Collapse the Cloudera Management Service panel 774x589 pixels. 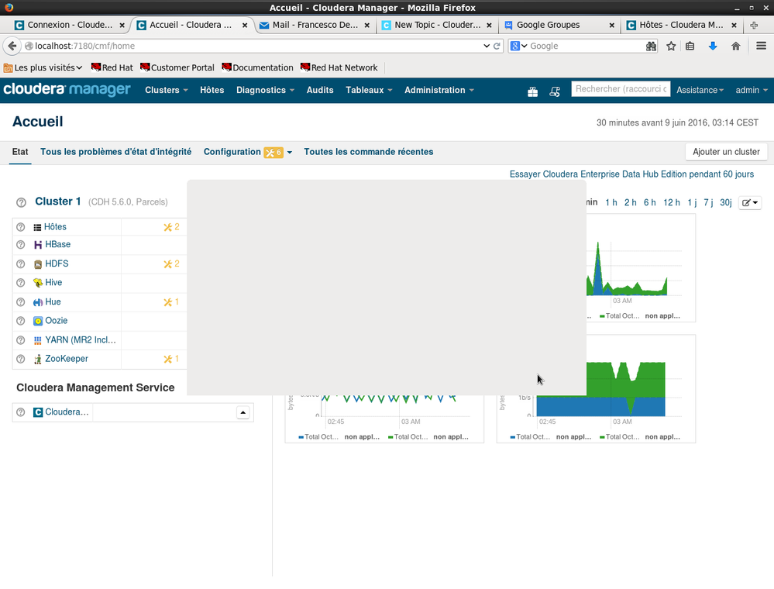(243, 412)
